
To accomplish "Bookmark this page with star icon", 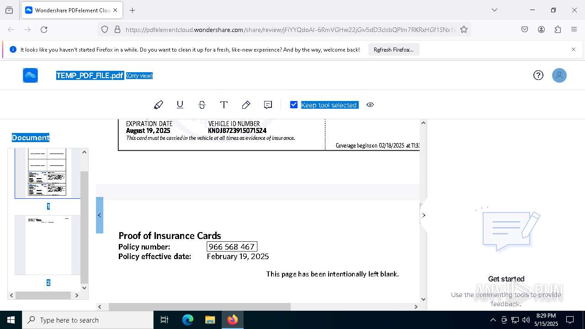I will [x=464, y=29].
